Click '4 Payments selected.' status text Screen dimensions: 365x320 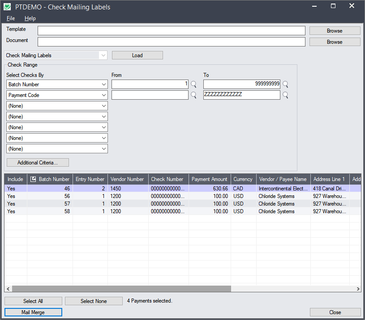[x=150, y=301]
